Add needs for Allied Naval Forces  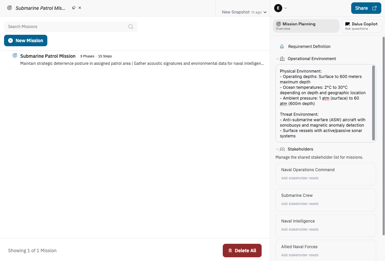coord(300,255)
